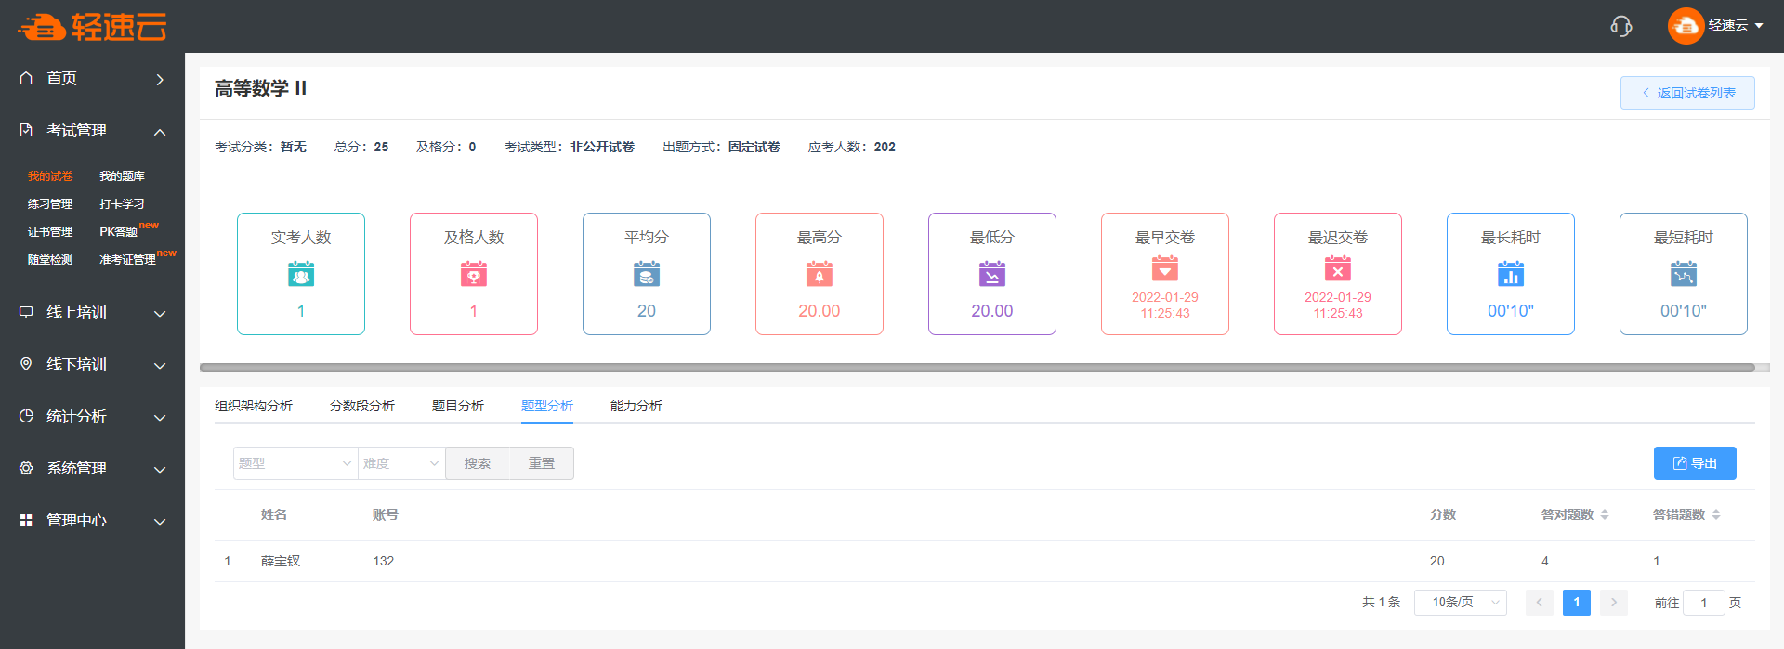Sort by 答错题数 column

click(1716, 514)
